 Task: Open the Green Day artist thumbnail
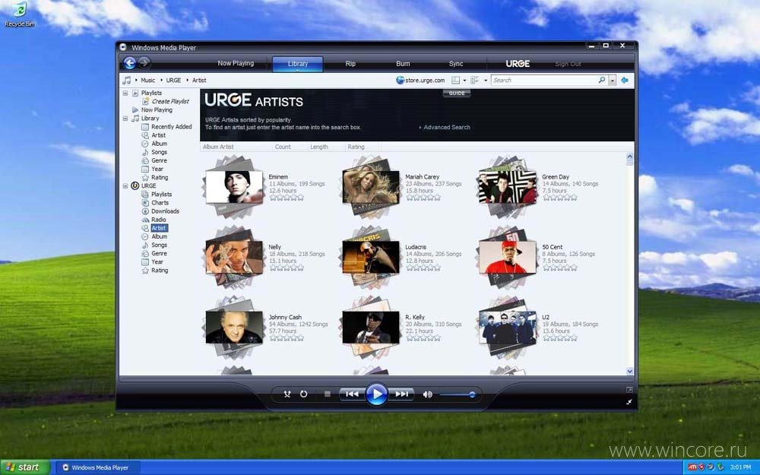point(508,187)
